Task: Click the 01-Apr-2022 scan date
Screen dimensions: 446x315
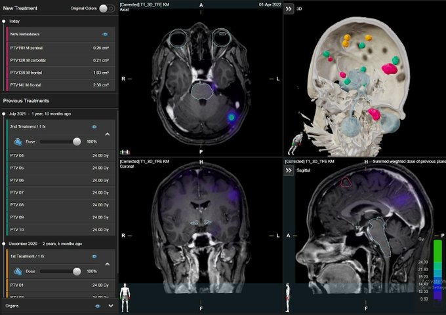Action: [x=270, y=5]
